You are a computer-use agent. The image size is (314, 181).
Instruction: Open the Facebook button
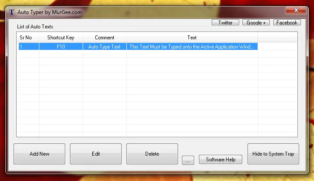point(286,23)
